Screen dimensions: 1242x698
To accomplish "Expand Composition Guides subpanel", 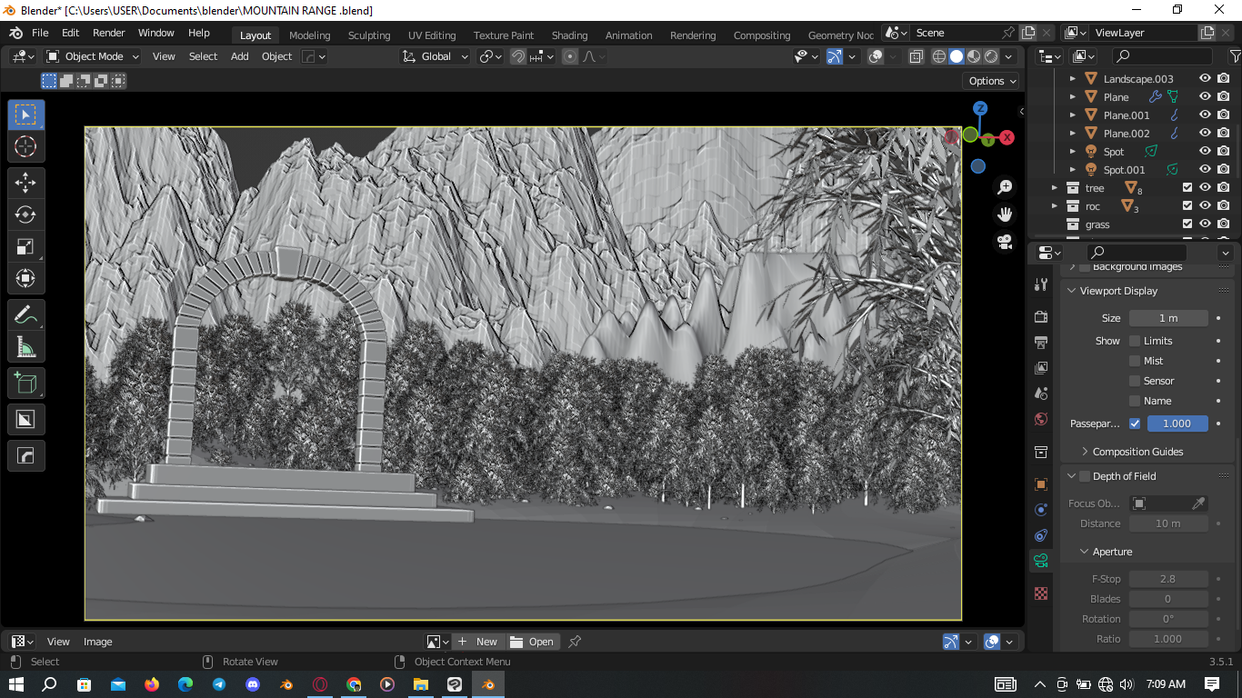I will click(x=1137, y=452).
